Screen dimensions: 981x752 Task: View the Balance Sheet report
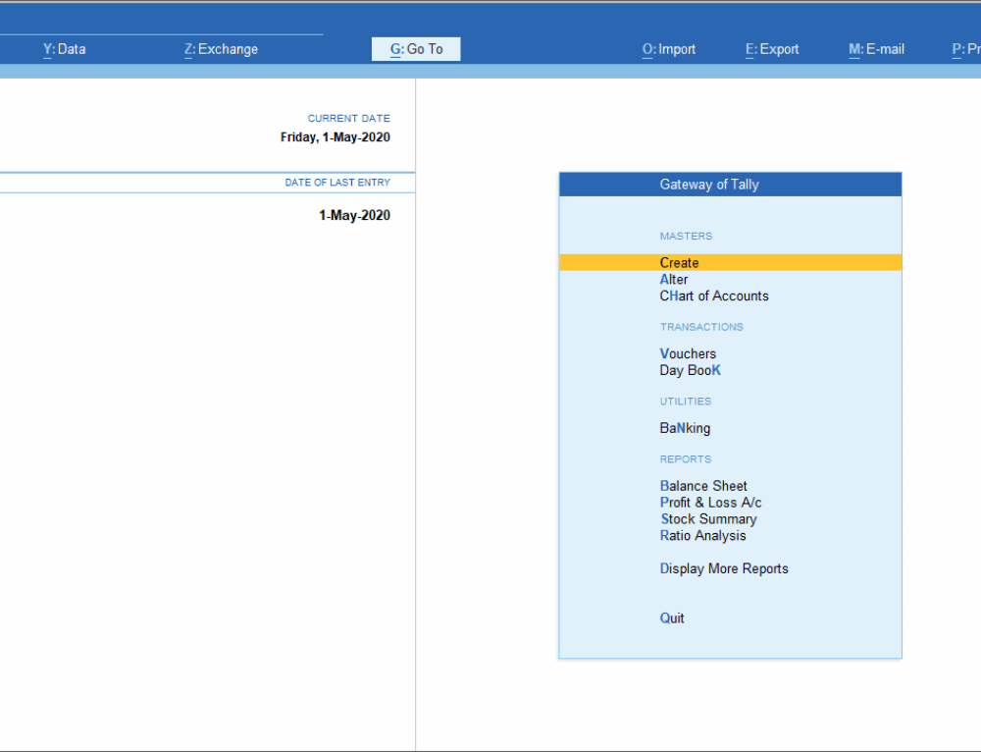click(703, 486)
